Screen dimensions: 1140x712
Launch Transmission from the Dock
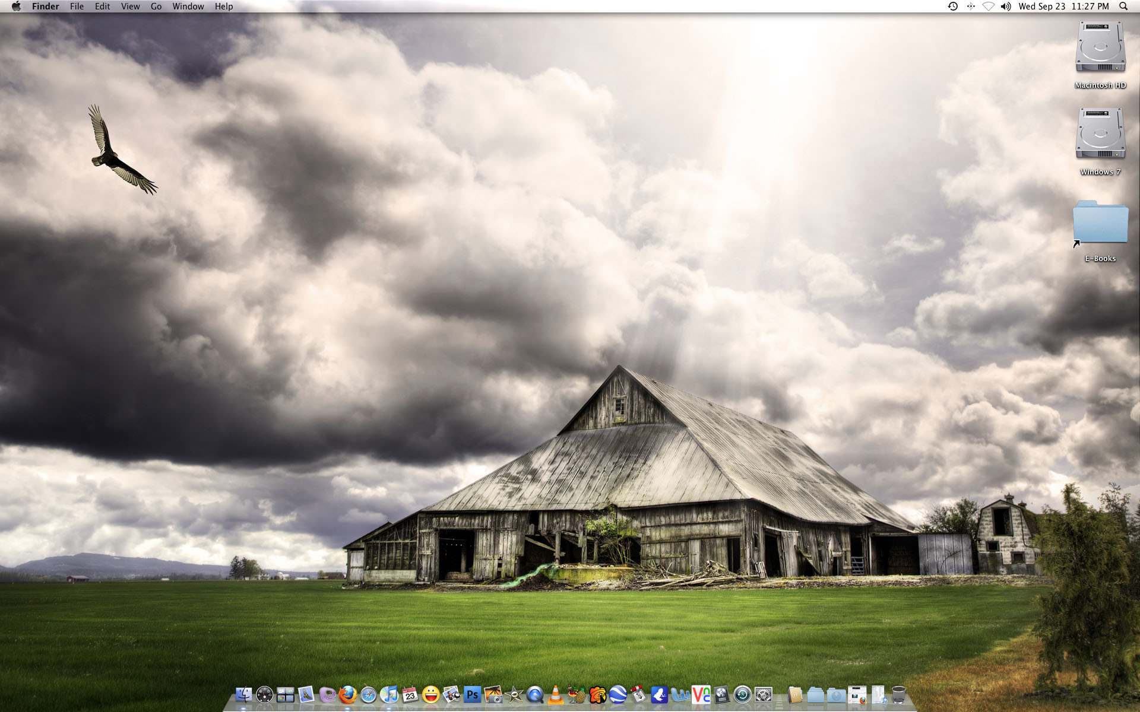638,694
